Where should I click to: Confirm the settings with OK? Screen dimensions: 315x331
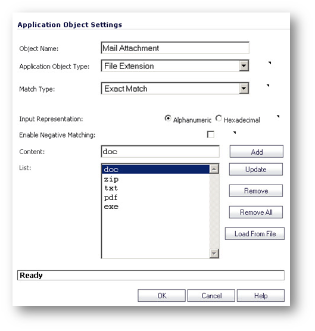pos(162,295)
